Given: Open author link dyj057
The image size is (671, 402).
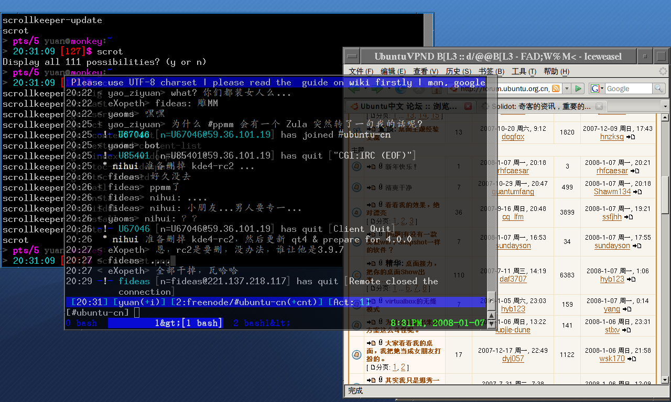Looking at the screenshot, I should coord(513,359).
